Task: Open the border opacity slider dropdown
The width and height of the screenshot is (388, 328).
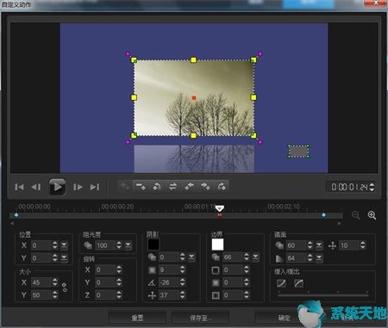Action: click(255, 257)
